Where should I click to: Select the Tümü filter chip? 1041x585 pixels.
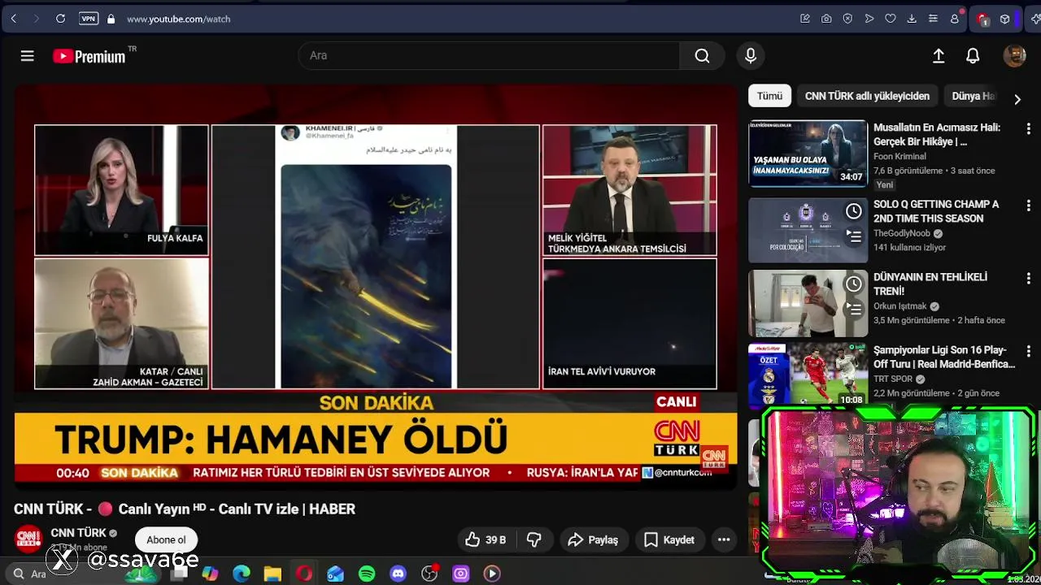(x=769, y=96)
